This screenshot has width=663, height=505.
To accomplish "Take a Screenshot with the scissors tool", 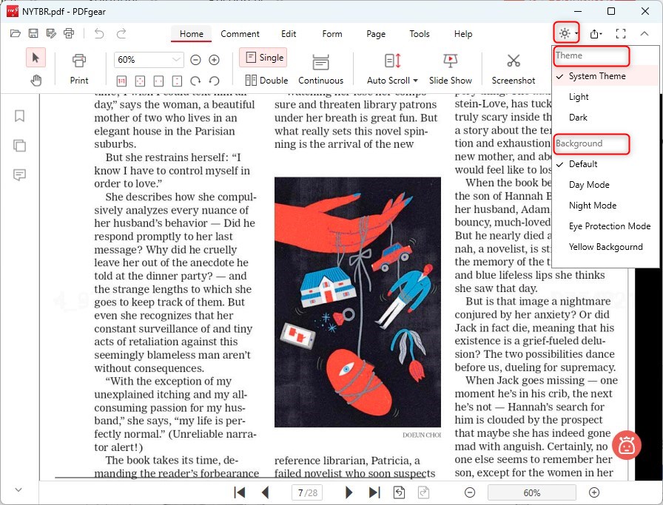I will coord(514,69).
